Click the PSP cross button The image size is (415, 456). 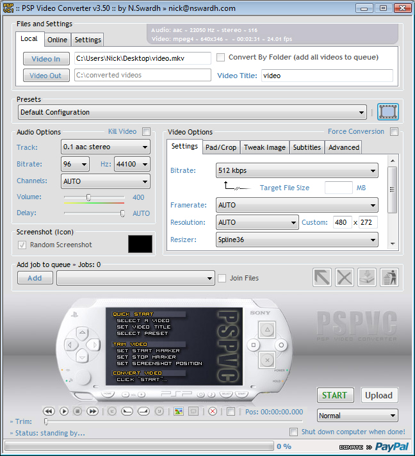[x=267, y=361]
